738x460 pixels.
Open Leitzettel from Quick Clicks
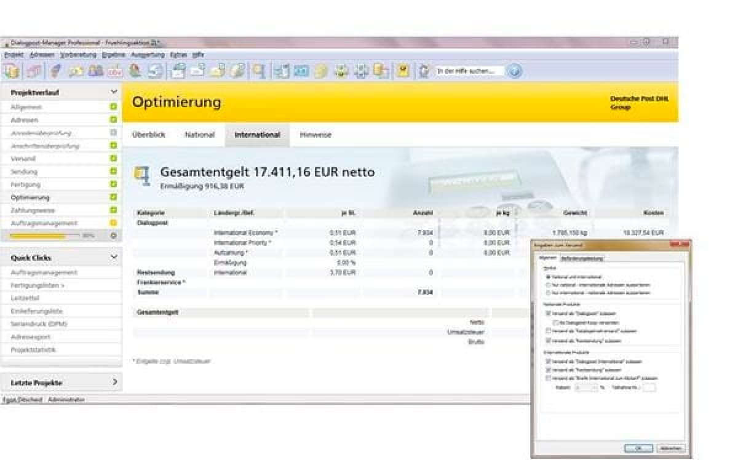pos(25,298)
